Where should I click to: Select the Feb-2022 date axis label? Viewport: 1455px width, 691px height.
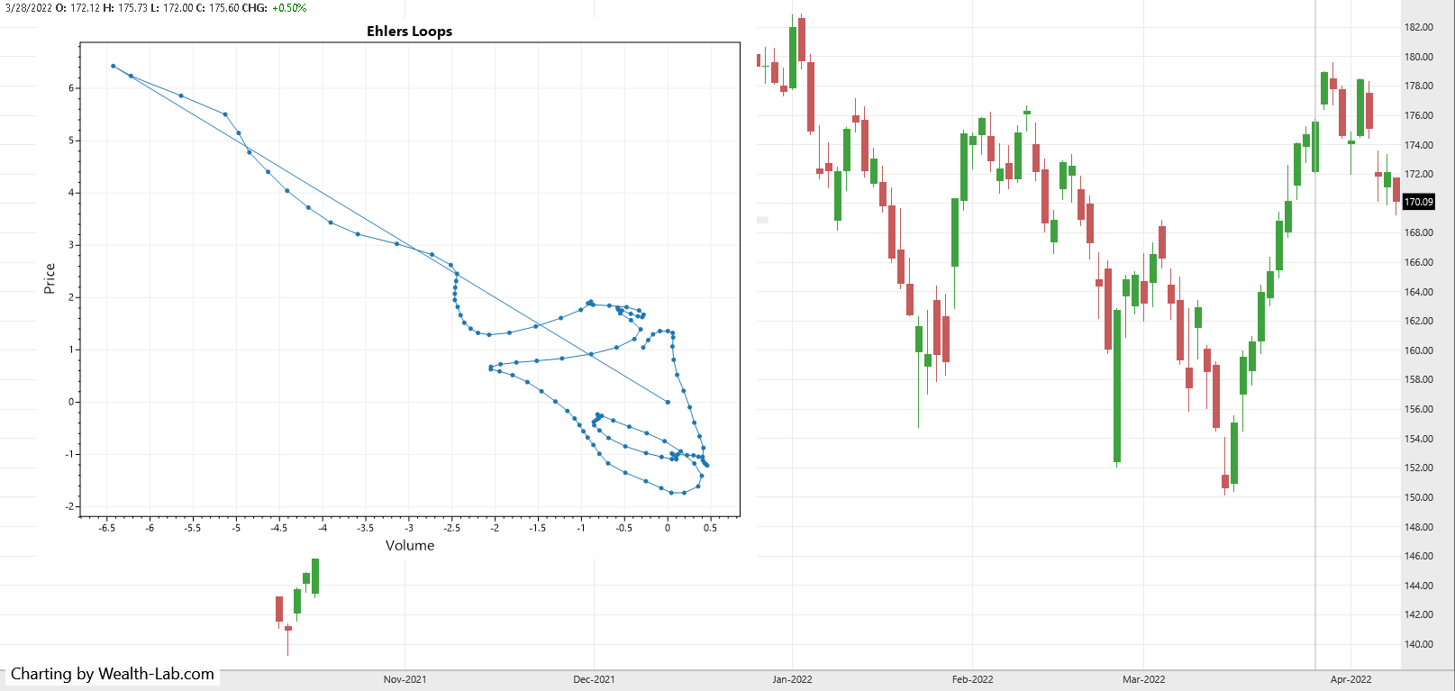(972, 679)
